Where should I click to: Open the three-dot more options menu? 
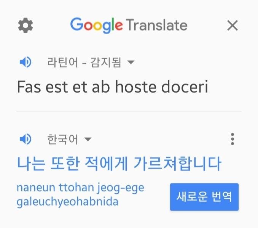coord(233,139)
